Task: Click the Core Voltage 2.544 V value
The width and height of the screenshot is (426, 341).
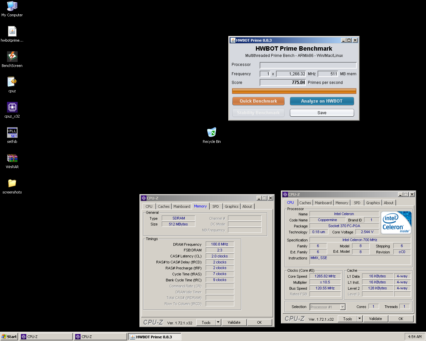Action: tap(367, 232)
